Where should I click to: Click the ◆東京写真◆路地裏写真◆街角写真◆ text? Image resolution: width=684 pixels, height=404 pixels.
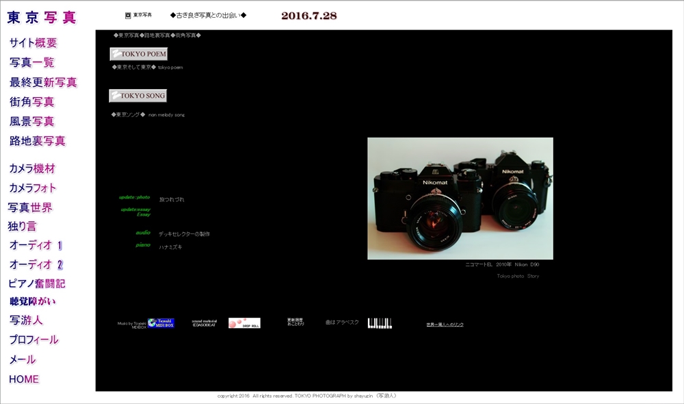coord(157,36)
